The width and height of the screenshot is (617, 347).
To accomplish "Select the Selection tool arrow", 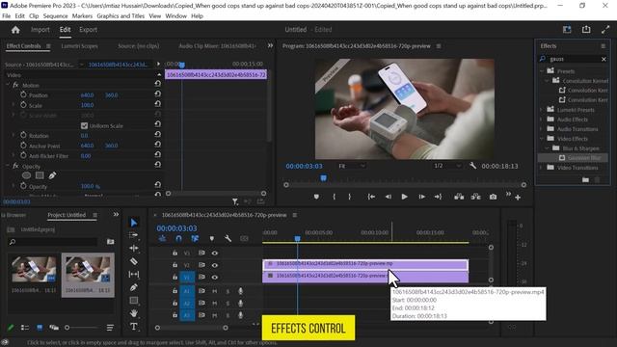I will click(134, 223).
